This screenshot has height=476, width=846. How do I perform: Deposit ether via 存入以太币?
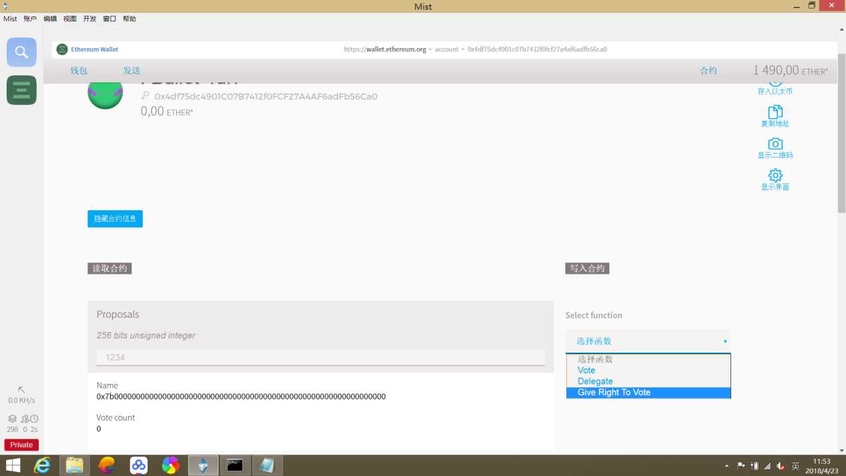point(775,91)
